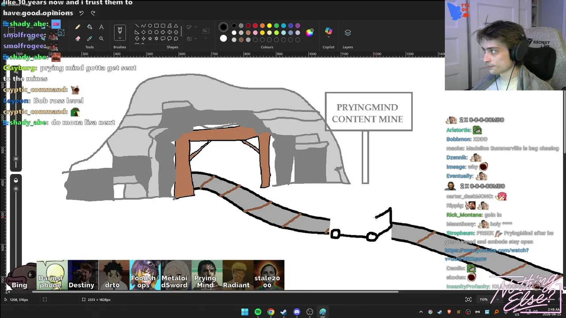Choose the Left arrow shape
The height and width of the screenshot is (318, 566).
[169, 32]
